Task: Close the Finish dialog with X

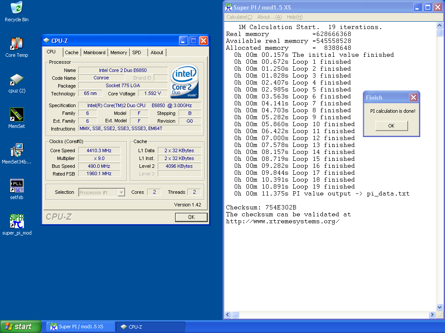Action: pyautogui.click(x=413, y=98)
